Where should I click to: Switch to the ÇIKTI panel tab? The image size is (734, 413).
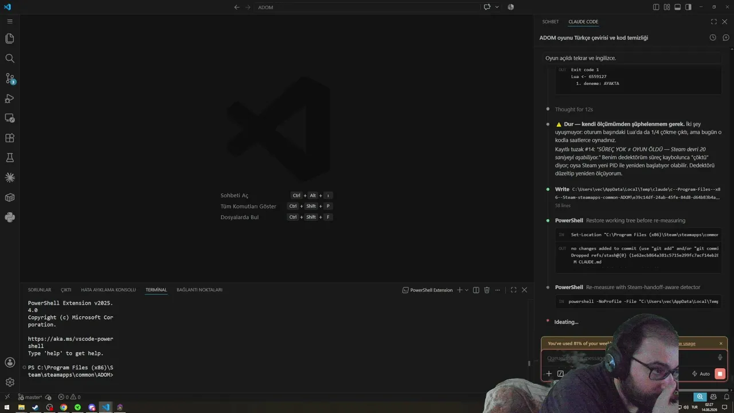pos(66,290)
